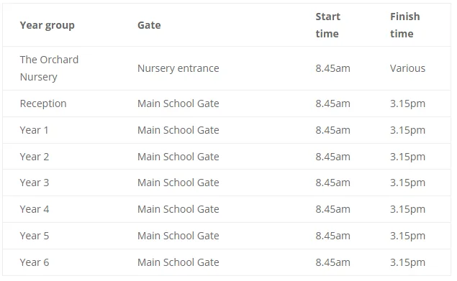Select the Year 3 row label
This screenshot has height=281, width=457.
[x=35, y=183]
